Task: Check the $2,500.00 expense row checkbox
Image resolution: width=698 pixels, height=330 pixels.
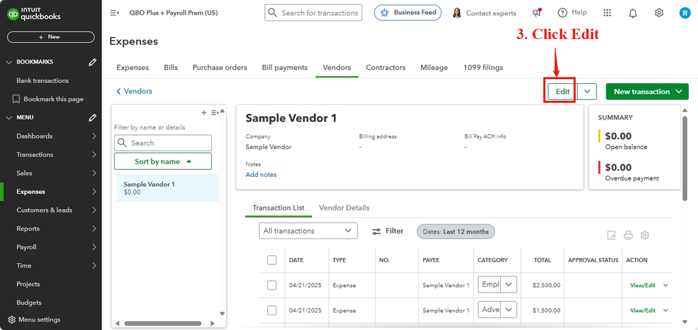Action: (x=272, y=285)
